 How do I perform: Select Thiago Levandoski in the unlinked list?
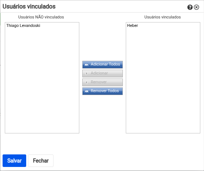pos(23,25)
